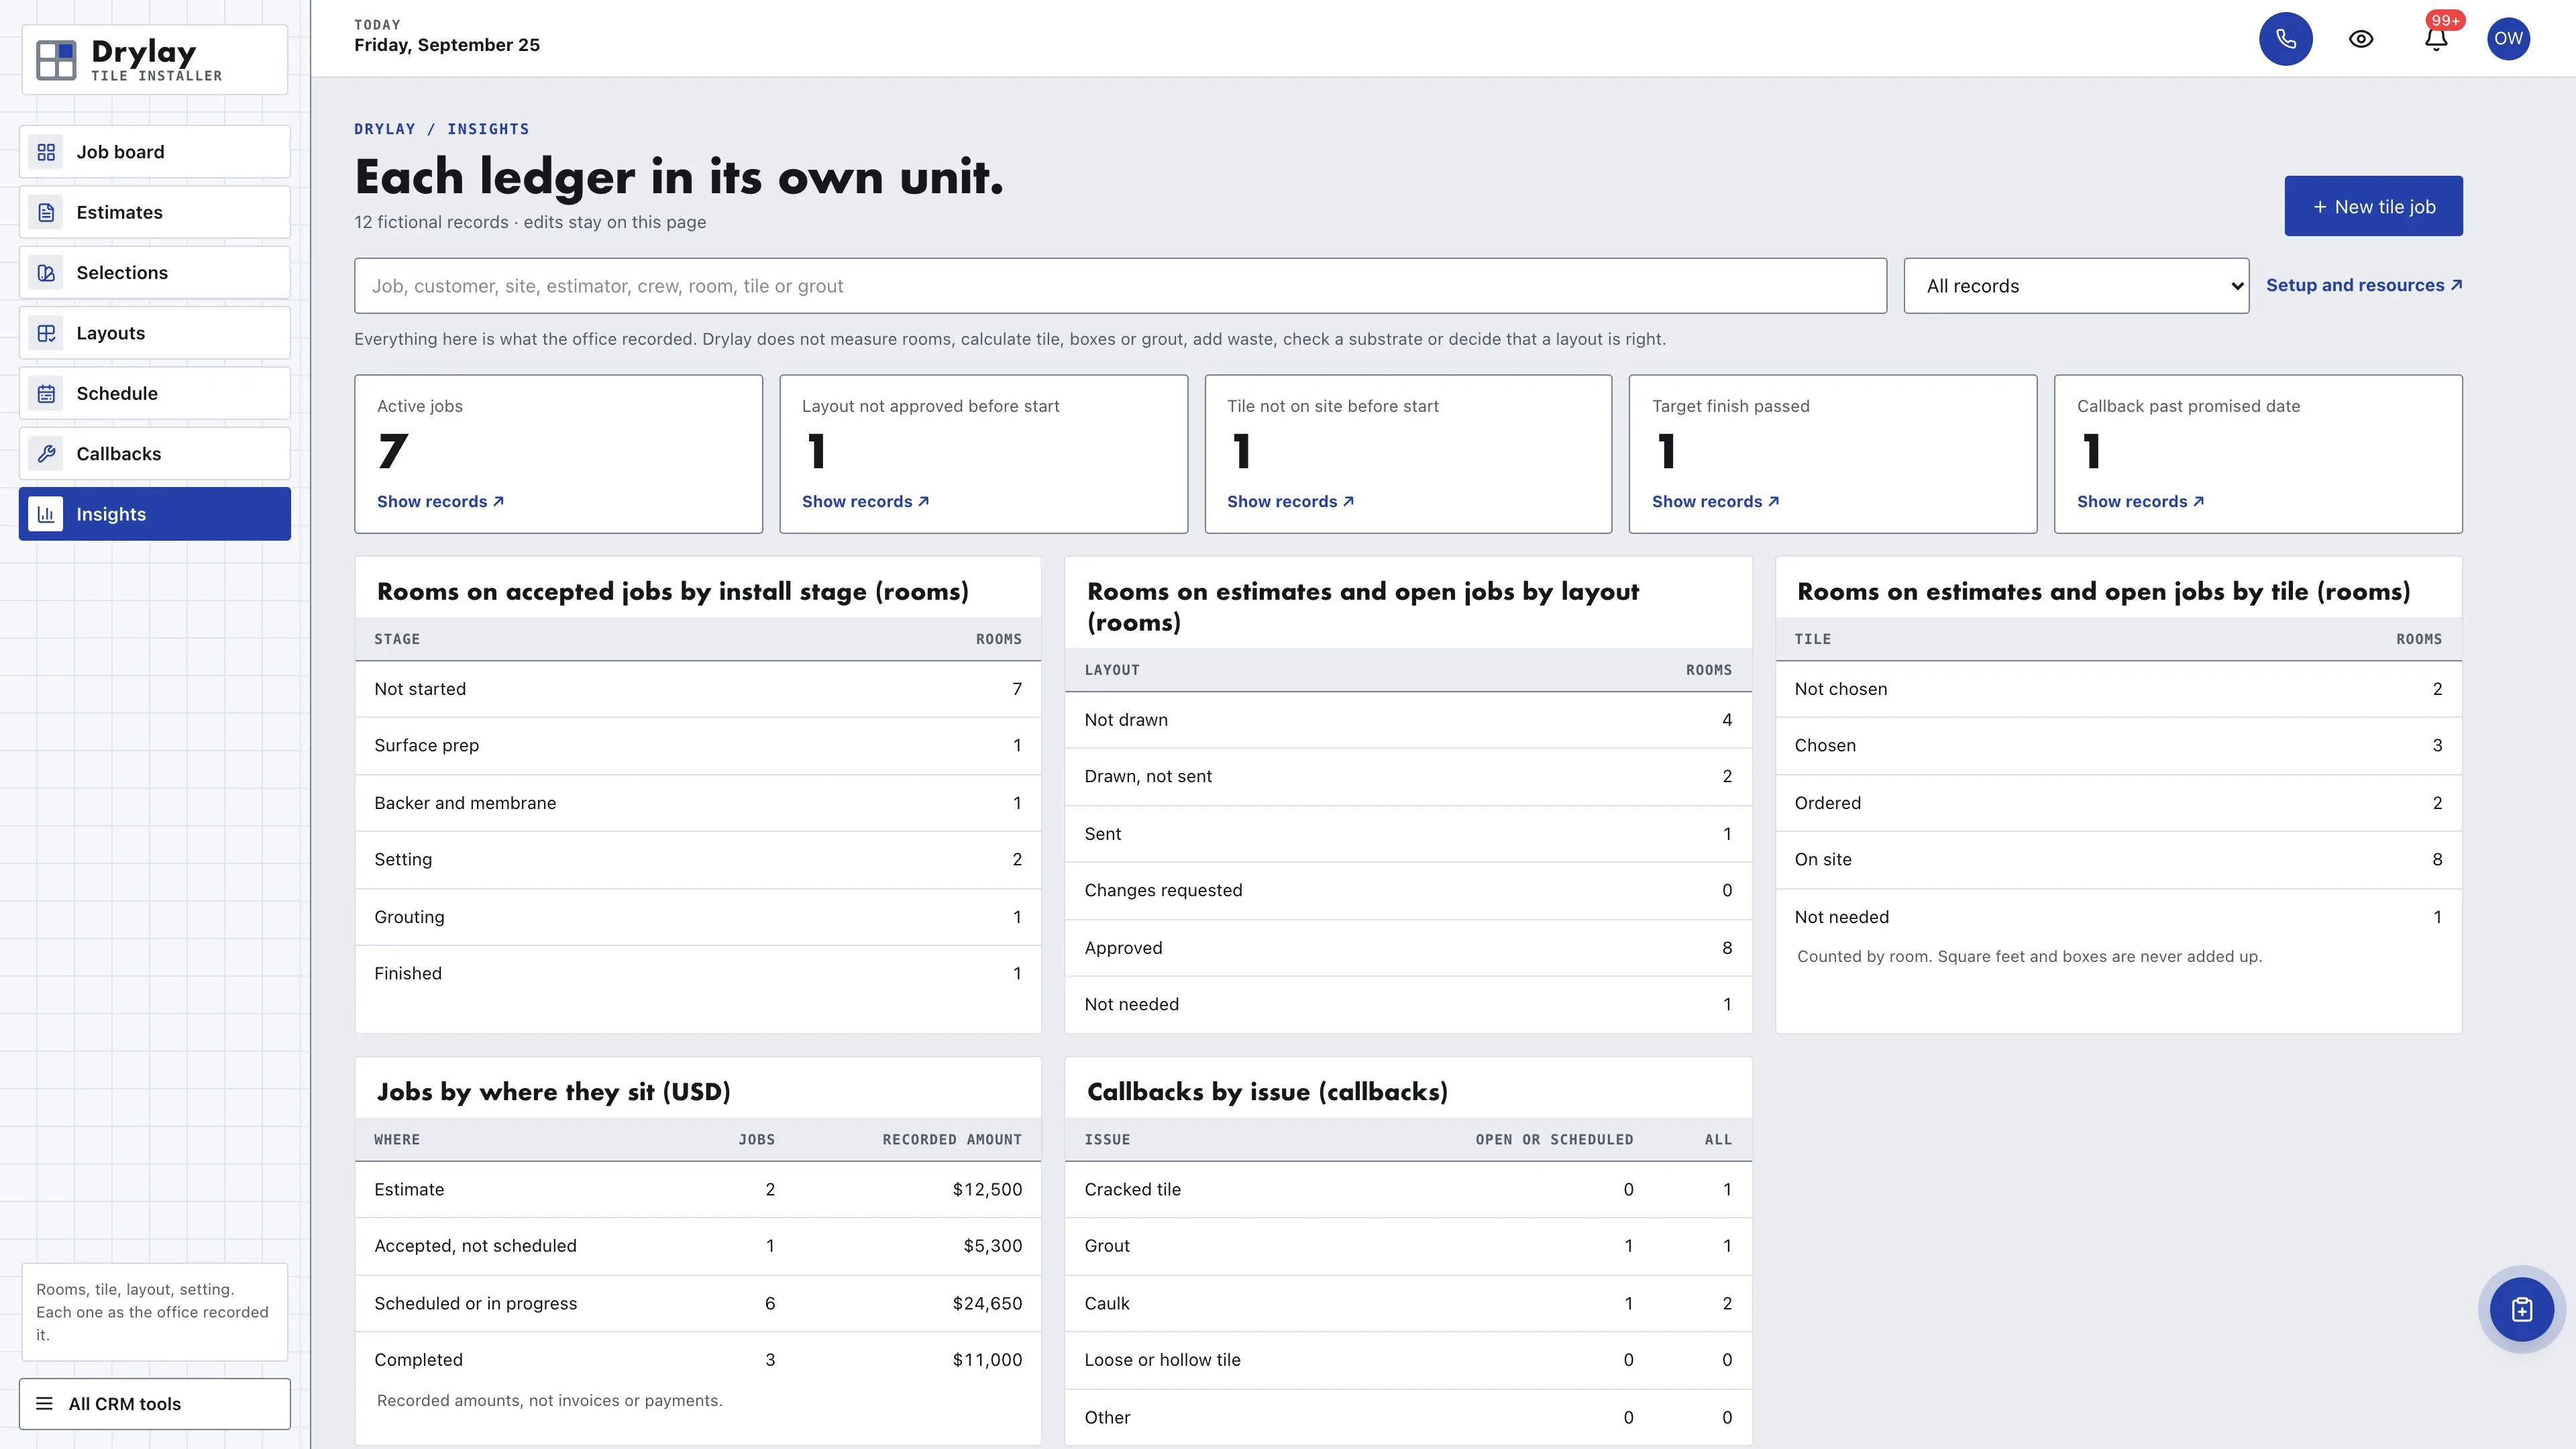Click the RECORDED AMOUNT column header

coord(952,1140)
